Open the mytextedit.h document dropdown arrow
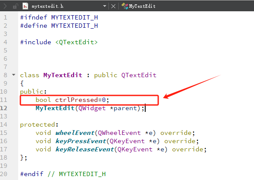Image resolution: width=254 pixels, height=180 pixels. click(104, 7)
